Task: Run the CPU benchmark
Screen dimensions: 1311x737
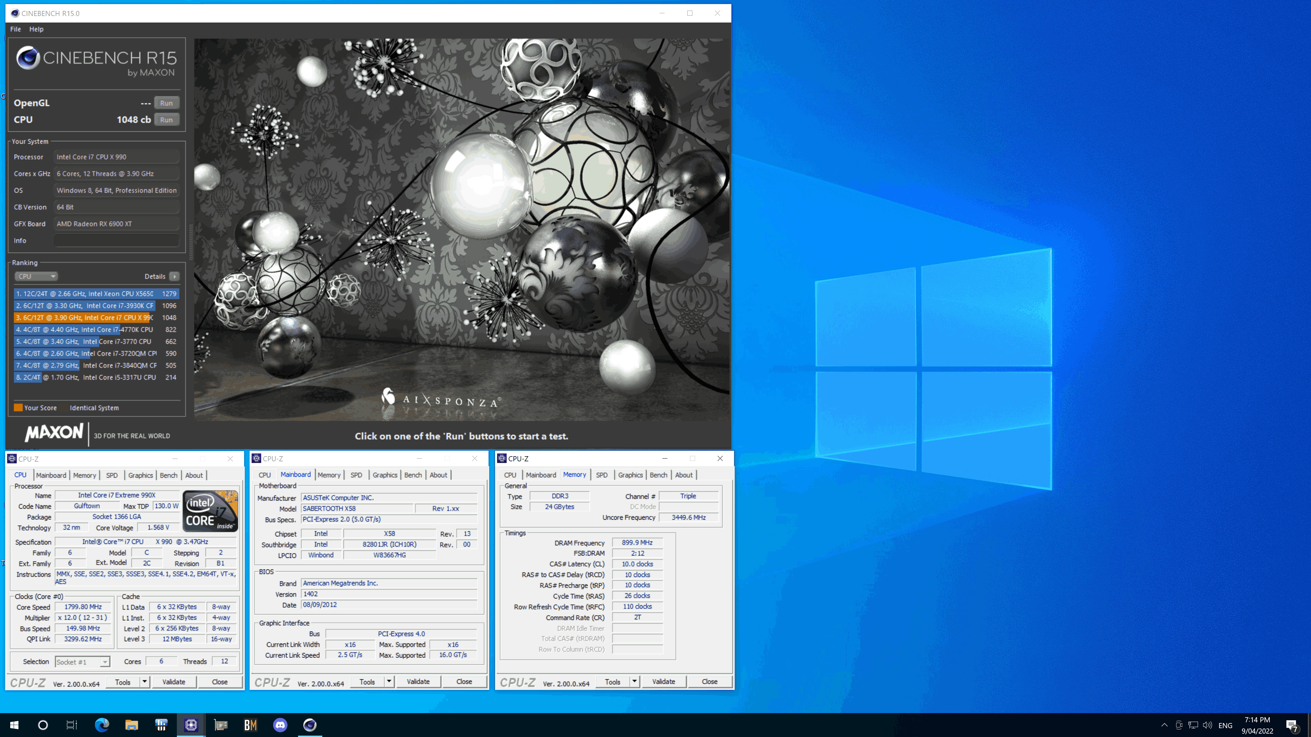Action: (x=166, y=119)
